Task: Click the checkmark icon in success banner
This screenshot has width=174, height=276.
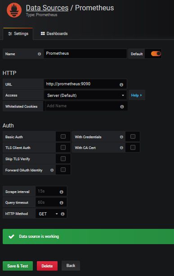Action: pos(11,237)
